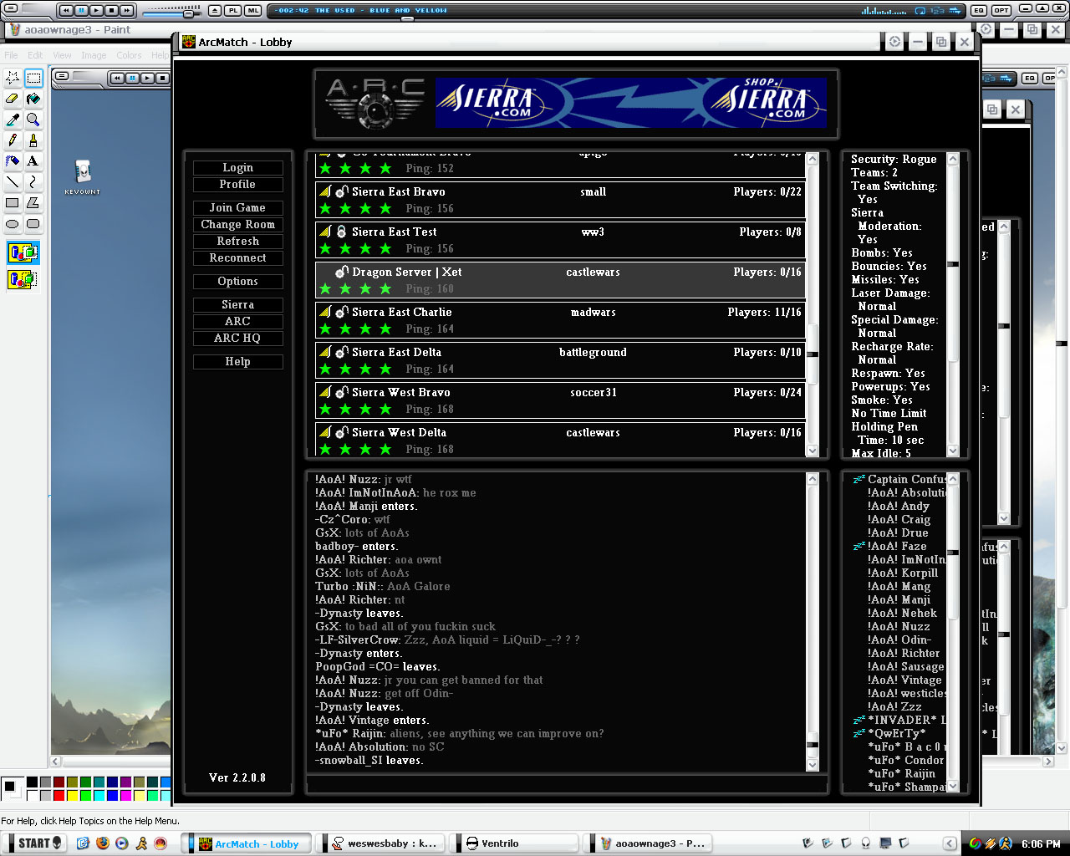Image resolution: width=1070 pixels, height=856 pixels.
Task: Open the Colors menu in Paint
Action: point(129,55)
